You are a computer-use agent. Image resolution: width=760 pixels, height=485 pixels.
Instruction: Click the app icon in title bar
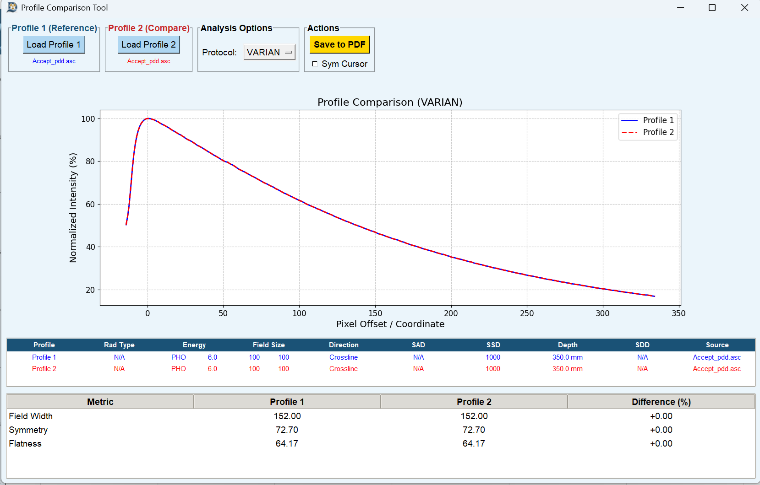(12, 7)
